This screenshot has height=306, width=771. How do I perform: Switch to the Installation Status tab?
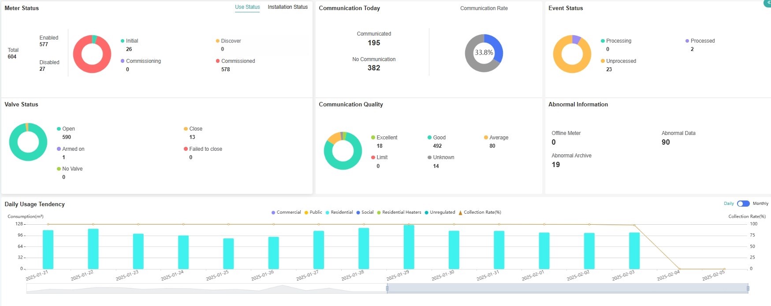tap(287, 7)
